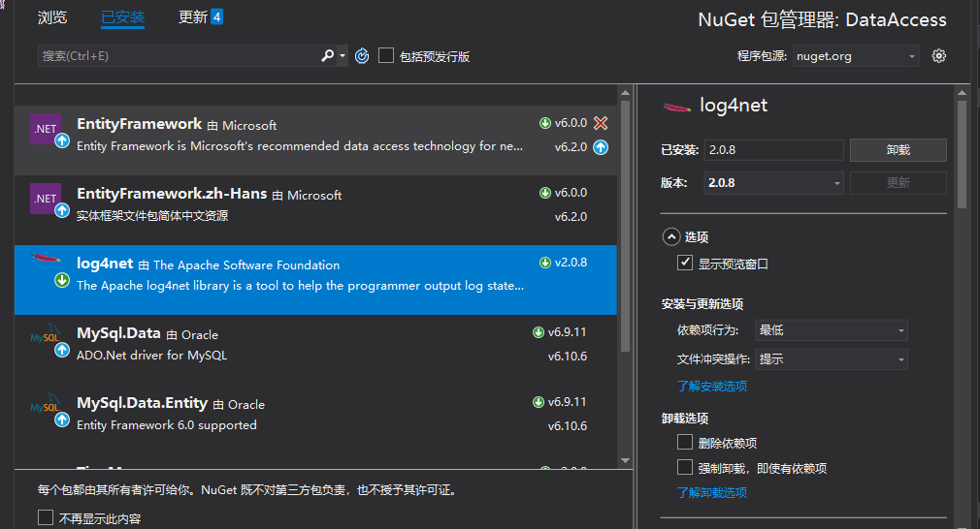
Task: Click the details panel scroll-up arrow
Action: [963, 93]
